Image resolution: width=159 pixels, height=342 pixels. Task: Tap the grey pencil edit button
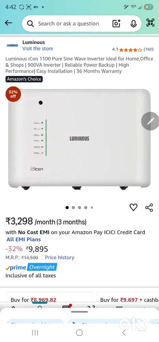(x=150, y=121)
